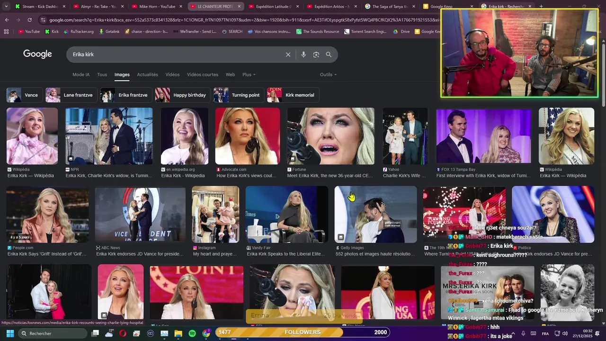Open the Advocate.com image thumbnail
The width and height of the screenshot is (606, 341).
pos(248,136)
